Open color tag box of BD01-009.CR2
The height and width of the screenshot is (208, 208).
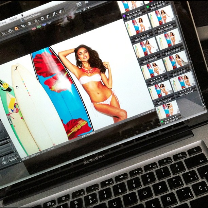(x=140, y=61)
